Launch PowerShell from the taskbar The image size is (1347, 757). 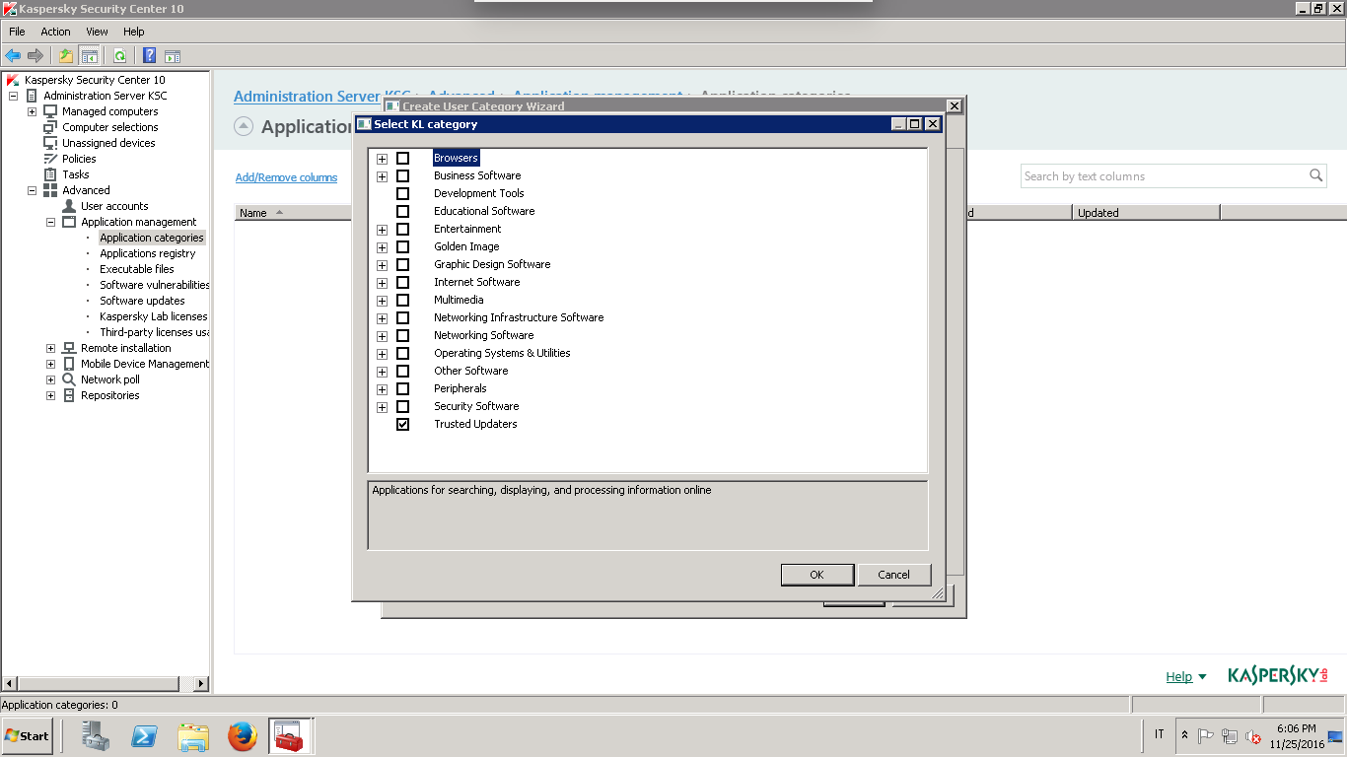145,735
